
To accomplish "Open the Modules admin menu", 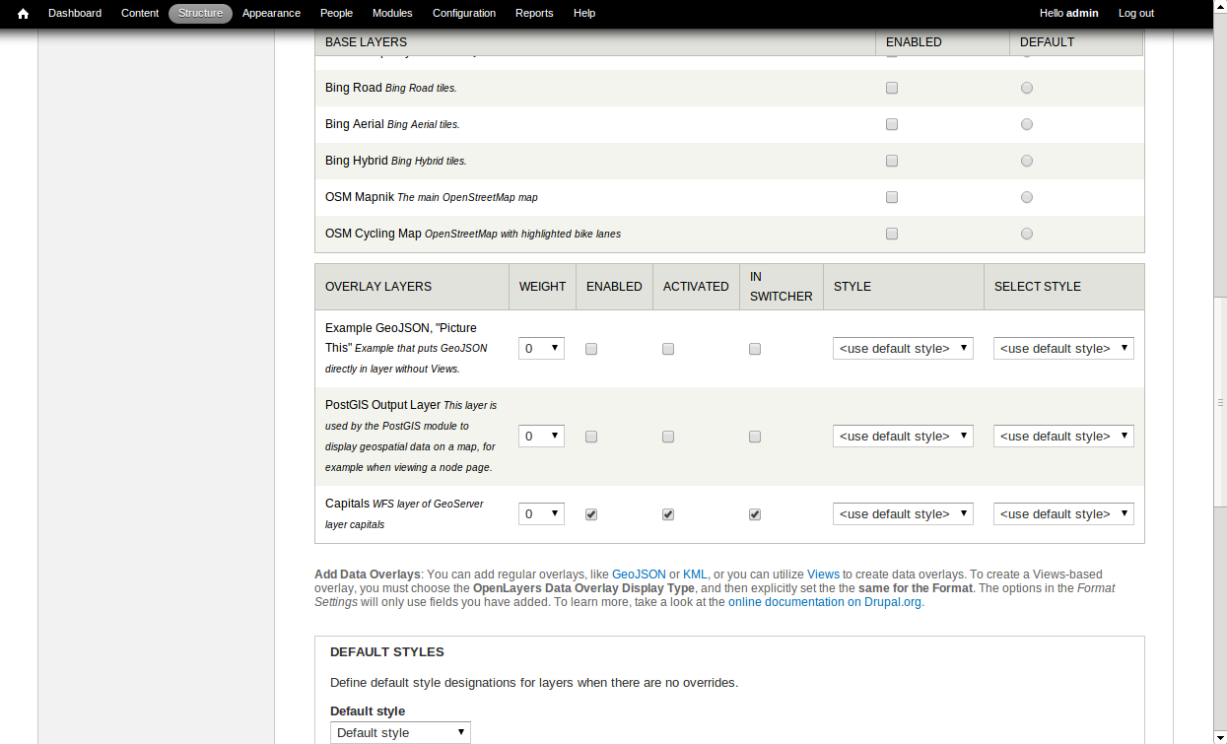I will pos(392,13).
